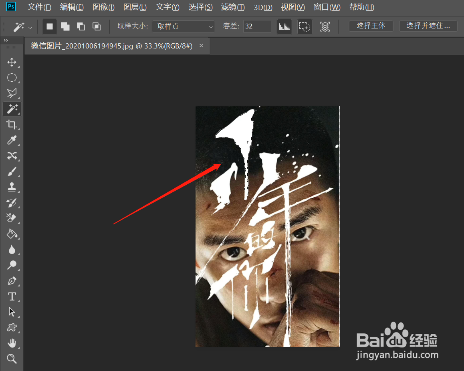Open the 帮助(H) menu
This screenshot has height=371, width=464.
click(361, 7)
